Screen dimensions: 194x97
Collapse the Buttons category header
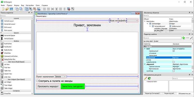pos(1,41)
